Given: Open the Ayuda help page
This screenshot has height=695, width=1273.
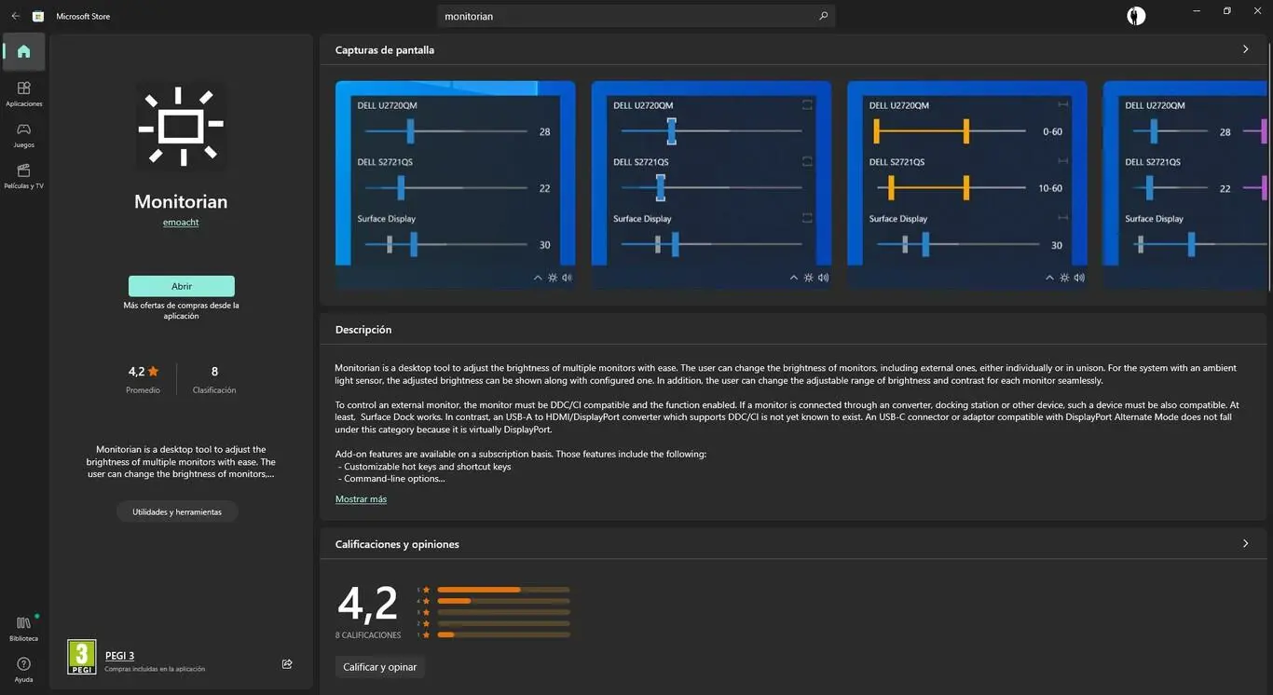Looking at the screenshot, I should pos(24,669).
